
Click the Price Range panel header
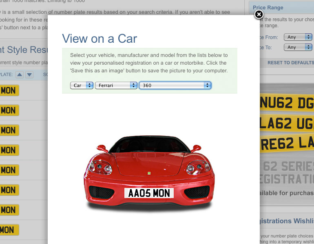point(281,8)
